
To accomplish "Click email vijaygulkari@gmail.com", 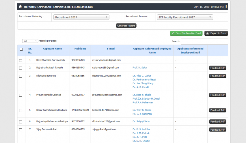I will click(104, 129).
